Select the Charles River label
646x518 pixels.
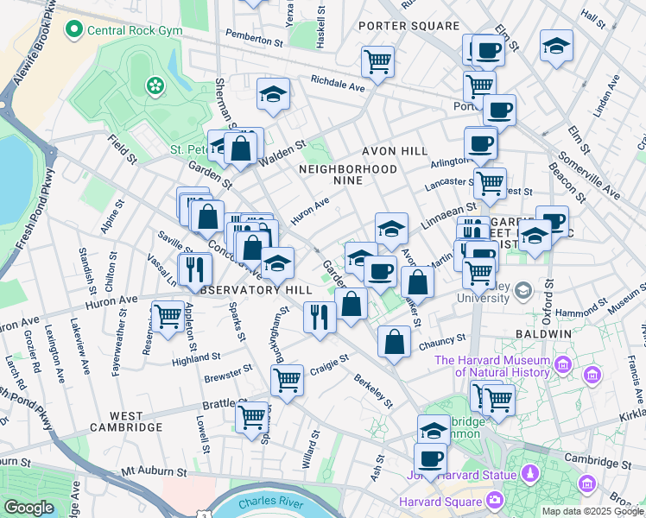pyautogui.click(x=271, y=502)
